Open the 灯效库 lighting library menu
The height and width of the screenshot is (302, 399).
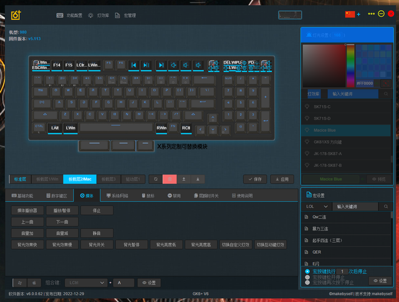99,16
